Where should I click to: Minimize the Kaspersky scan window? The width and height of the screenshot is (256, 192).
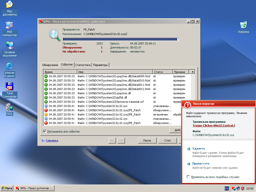point(188,21)
